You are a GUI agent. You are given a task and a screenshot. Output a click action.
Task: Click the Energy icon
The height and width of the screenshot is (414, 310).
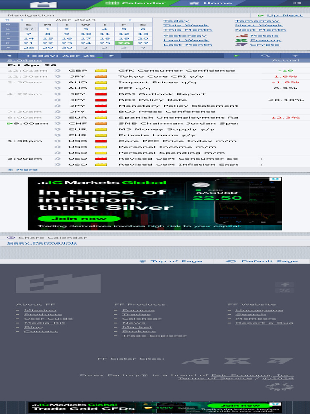241,40
